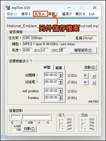Increase the 從結尾 time with up arrow
This screenshot has height=141, width=106.
(61, 81)
